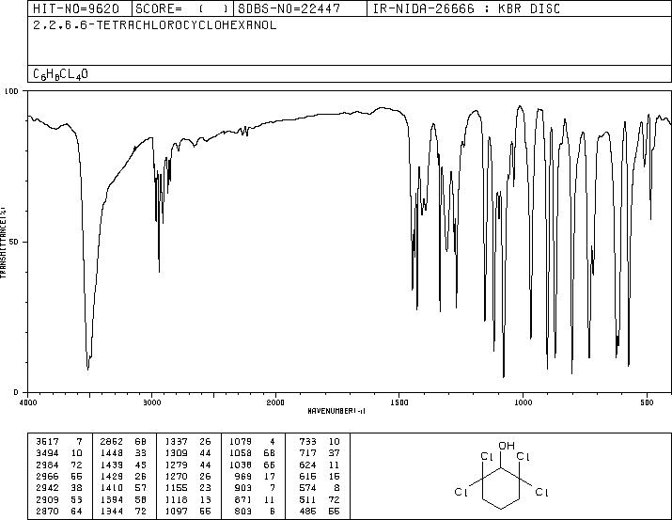This screenshot has width=672, height=520.
Task: Select peak table entry 1410
Action: pyautogui.click(x=112, y=488)
